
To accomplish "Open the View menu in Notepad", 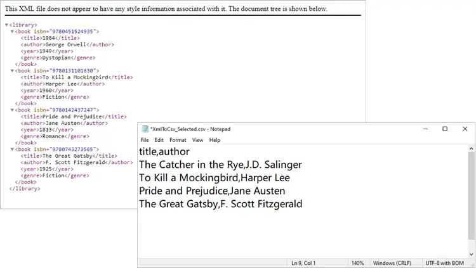I will (197, 140).
